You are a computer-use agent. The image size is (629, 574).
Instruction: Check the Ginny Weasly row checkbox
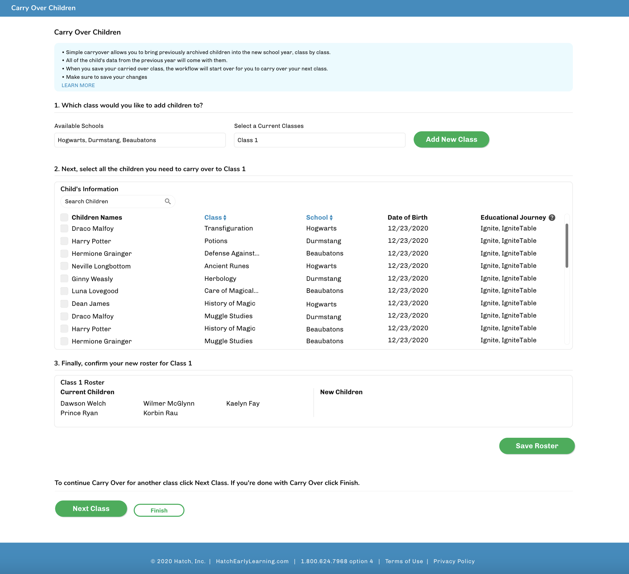(x=64, y=279)
